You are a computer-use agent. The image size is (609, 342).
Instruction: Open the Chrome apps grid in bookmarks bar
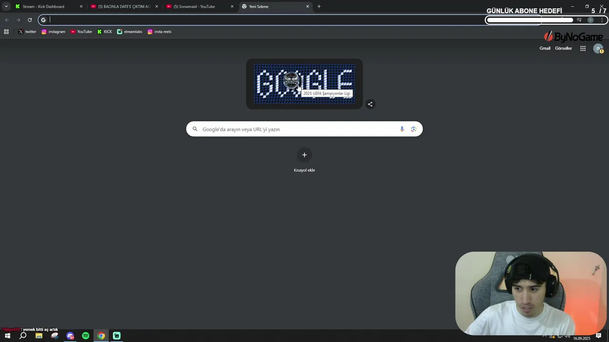point(6,32)
